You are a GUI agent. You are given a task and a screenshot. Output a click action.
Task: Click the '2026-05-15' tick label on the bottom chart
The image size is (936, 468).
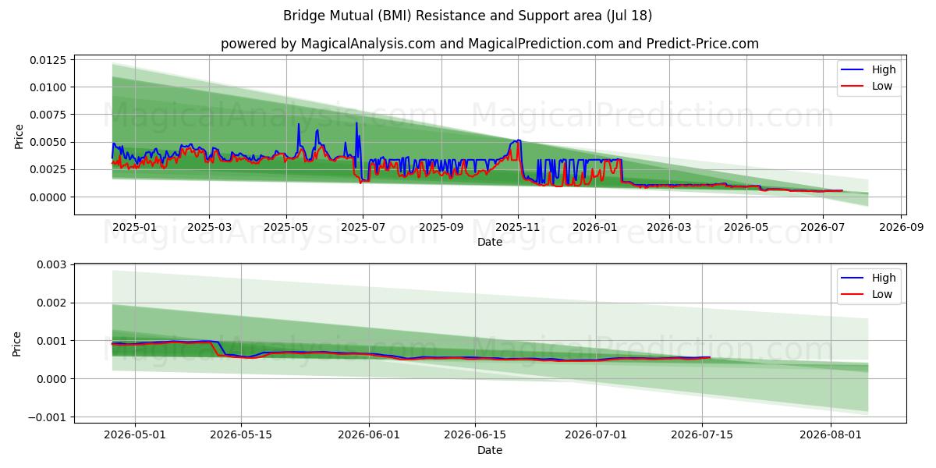tap(241, 435)
